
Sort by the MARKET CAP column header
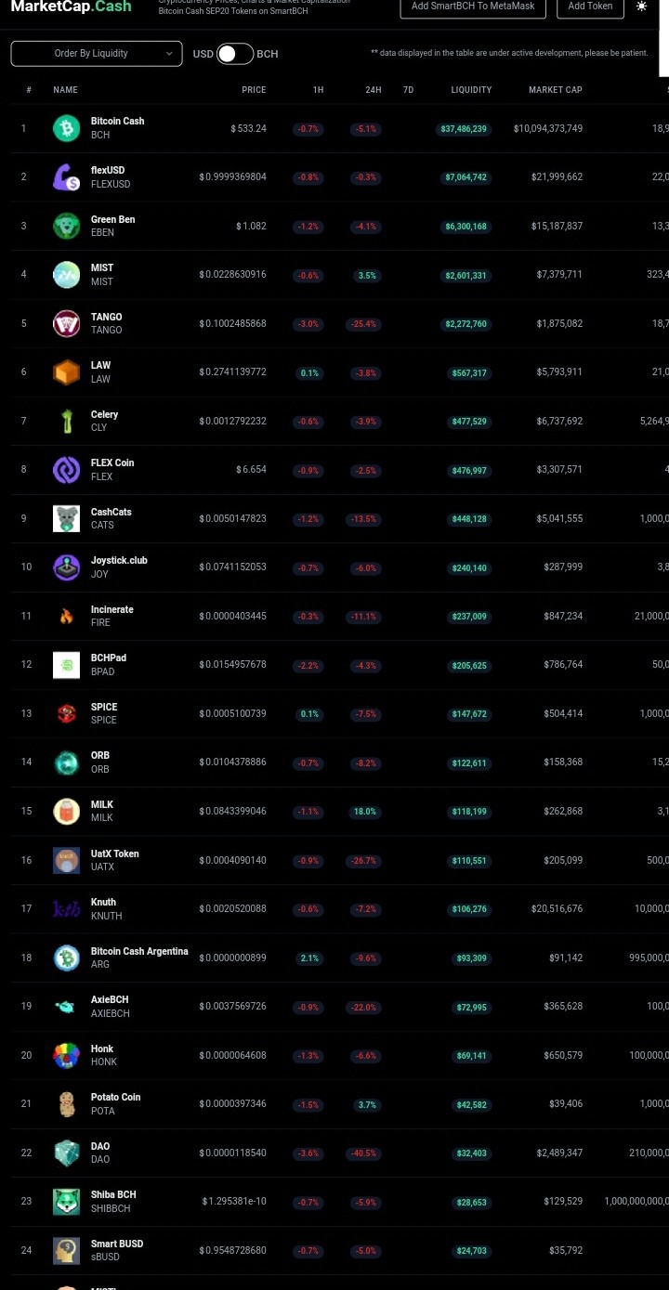[556, 90]
